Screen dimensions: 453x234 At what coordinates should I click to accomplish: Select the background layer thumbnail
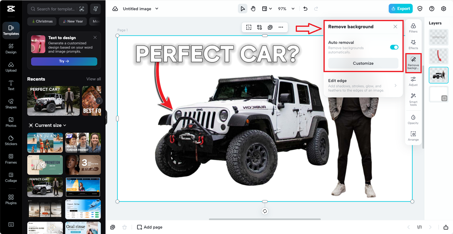click(x=438, y=94)
